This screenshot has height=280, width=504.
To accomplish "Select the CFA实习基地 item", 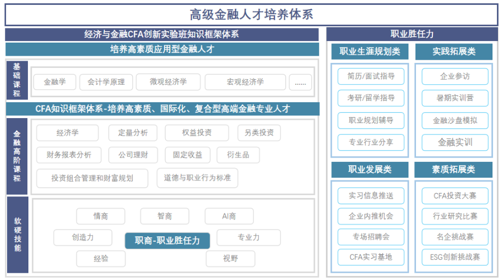I will click(x=371, y=256).
